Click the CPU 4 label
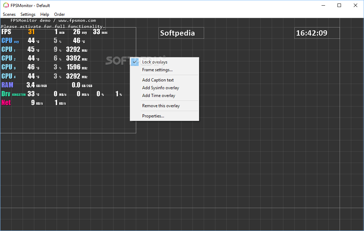Screen dimensions: 364x231 [x=8, y=76]
